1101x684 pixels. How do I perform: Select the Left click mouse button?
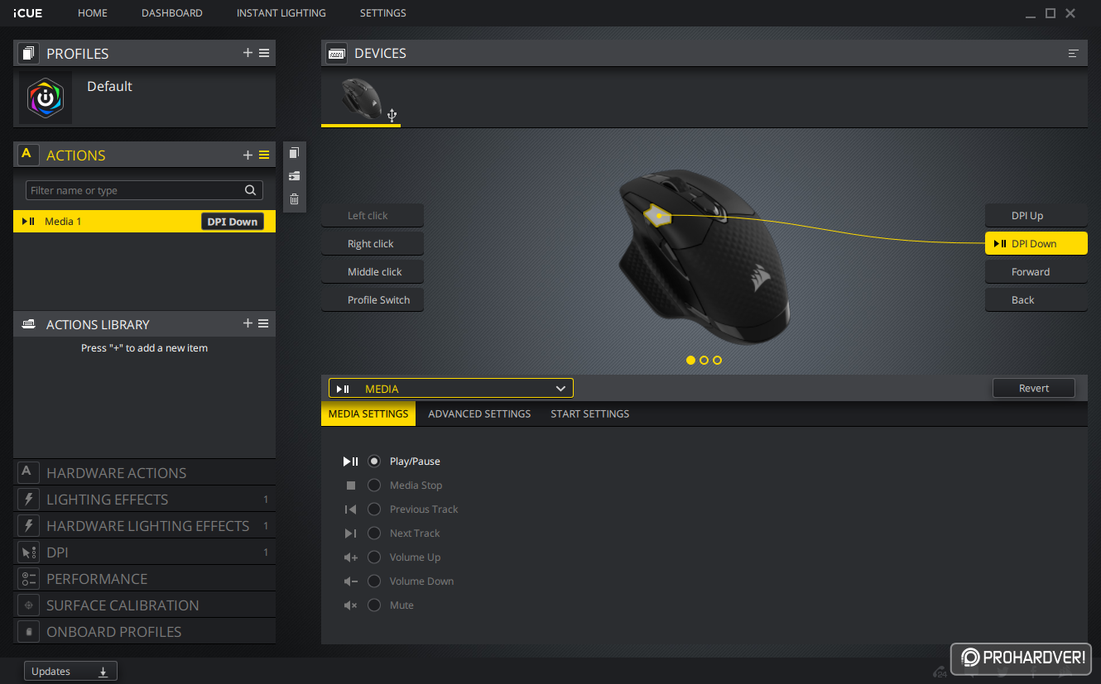point(373,216)
